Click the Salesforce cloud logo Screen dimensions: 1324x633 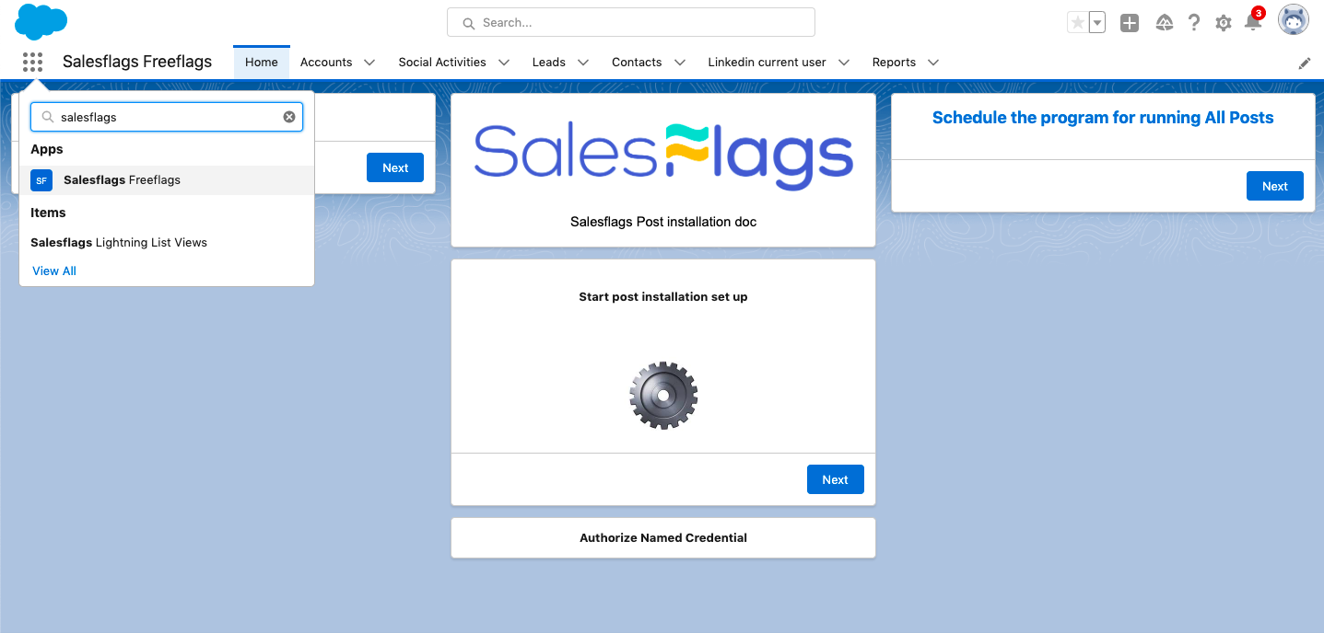tap(41, 22)
